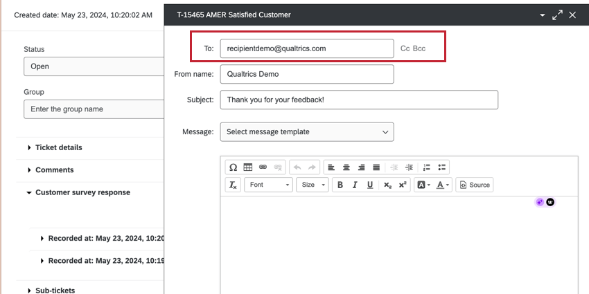This screenshot has height=294, width=589.
Task: Open the Select message template dropdown
Action: tap(307, 132)
